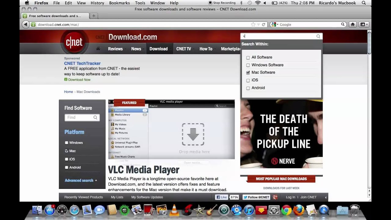Click the page vertical scrollbar thumb

point(369,42)
